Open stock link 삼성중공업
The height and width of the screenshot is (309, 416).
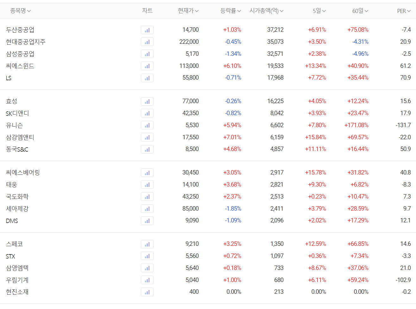[20, 54]
